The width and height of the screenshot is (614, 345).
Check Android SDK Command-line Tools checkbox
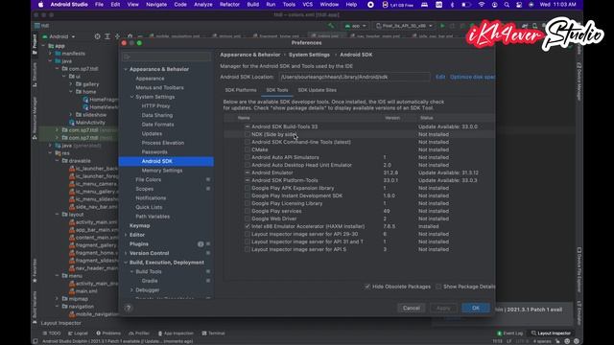click(x=248, y=142)
